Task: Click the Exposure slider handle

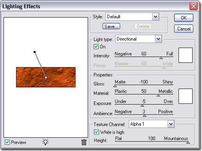Action: point(142,105)
